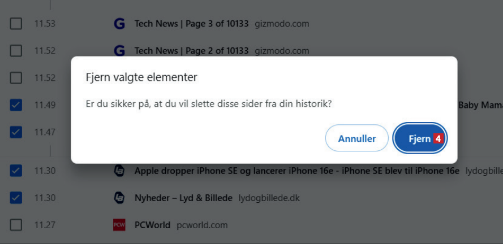This screenshot has width=503, height=244.
Task: Click Gizmodo favicon on Page 2 entry
Action: click(119, 51)
